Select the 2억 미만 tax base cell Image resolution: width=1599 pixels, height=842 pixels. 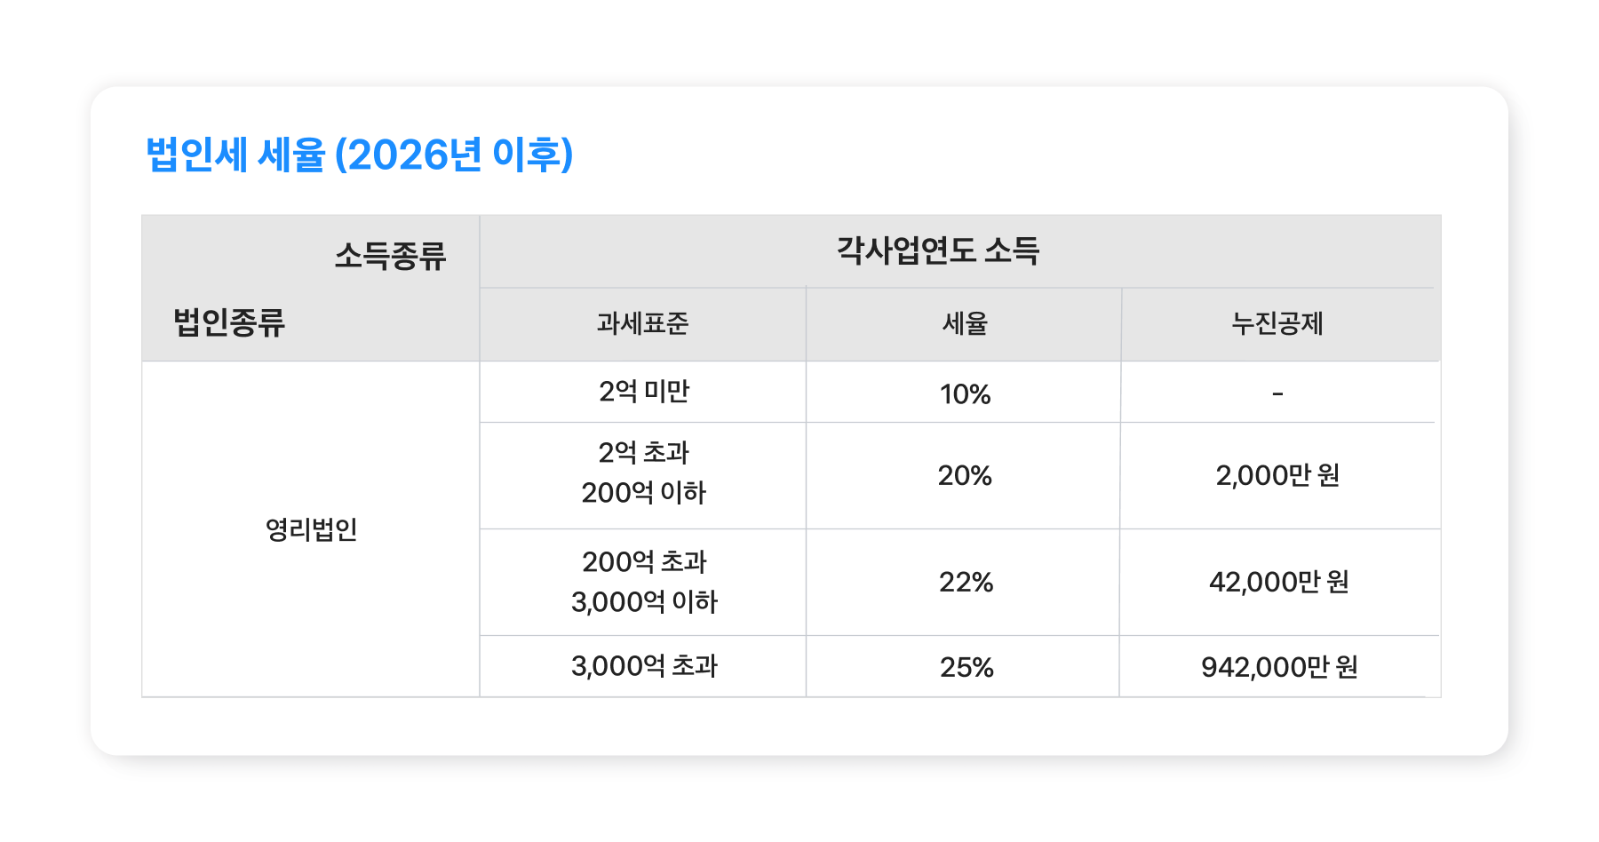coord(643,392)
